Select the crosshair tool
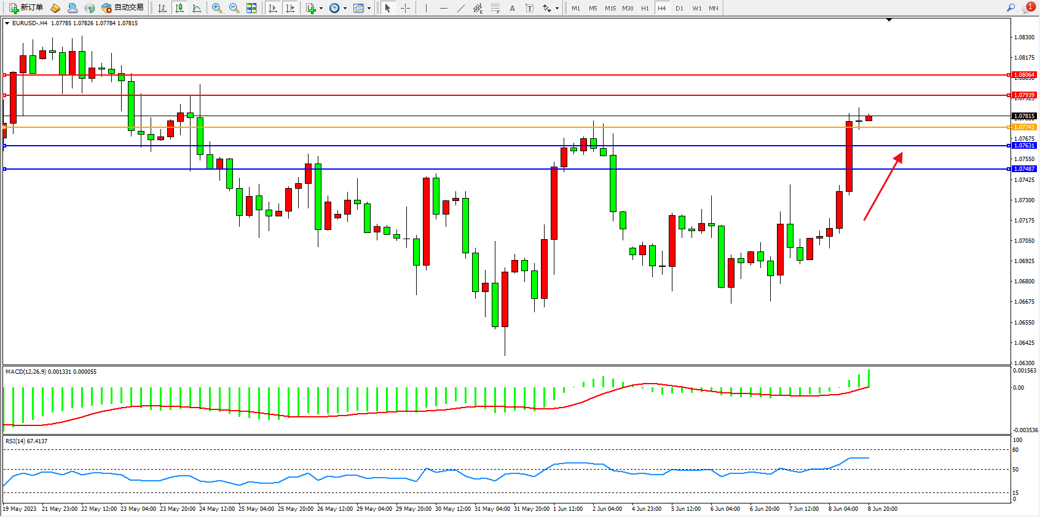The image size is (1040, 517). point(405,8)
